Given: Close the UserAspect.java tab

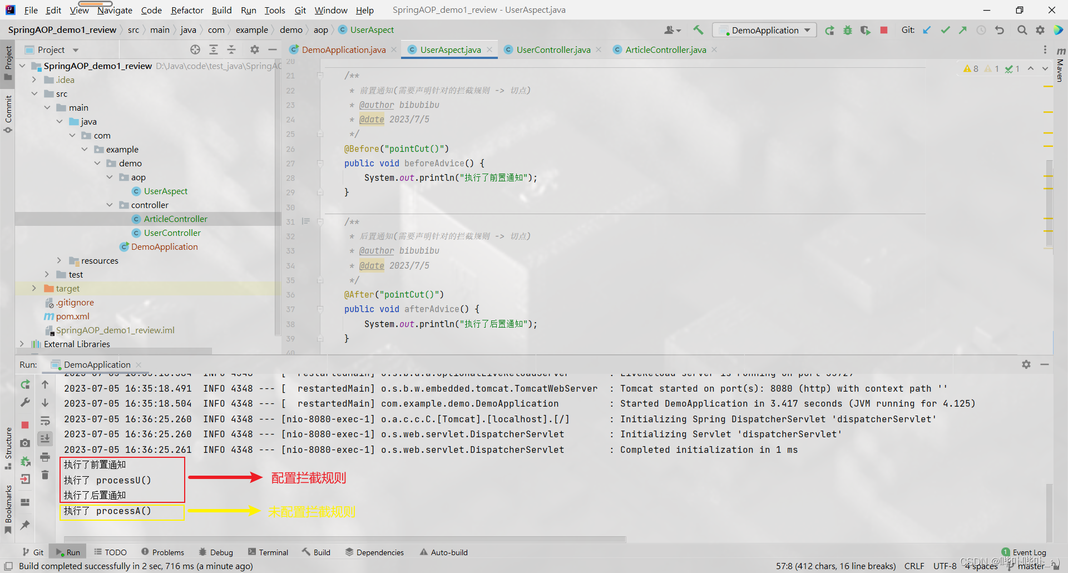Looking at the screenshot, I should pos(489,50).
